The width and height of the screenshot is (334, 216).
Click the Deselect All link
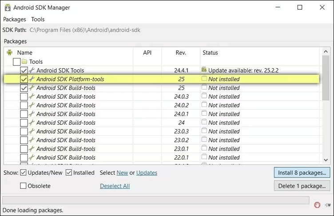click(115, 186)
